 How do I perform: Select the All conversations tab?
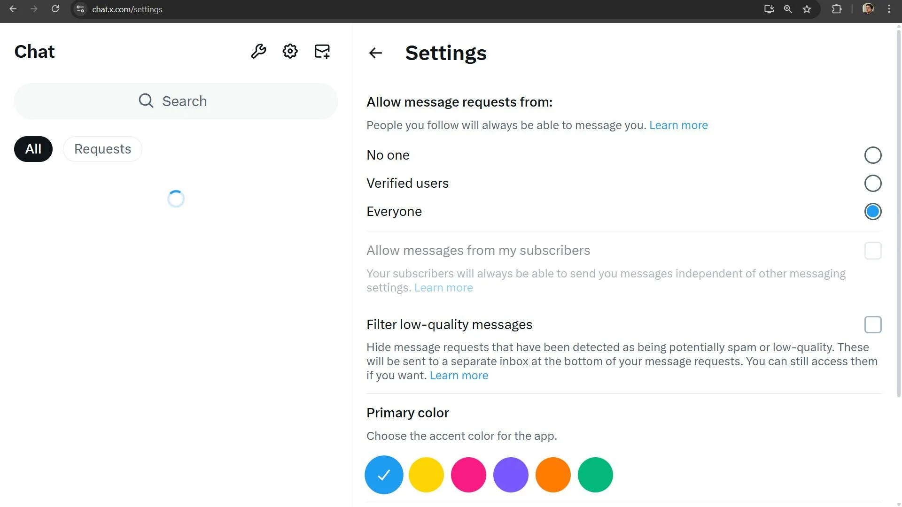pyautogui.click(x=33, y=149)
